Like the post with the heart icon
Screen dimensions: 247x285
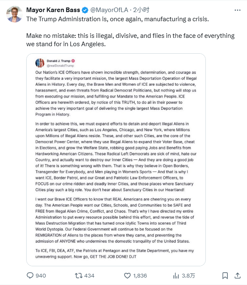pos(127,275)
